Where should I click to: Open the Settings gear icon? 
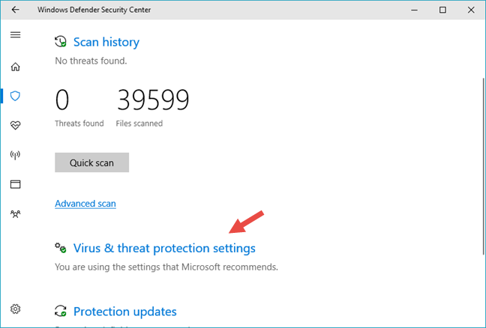coord(15,309)
